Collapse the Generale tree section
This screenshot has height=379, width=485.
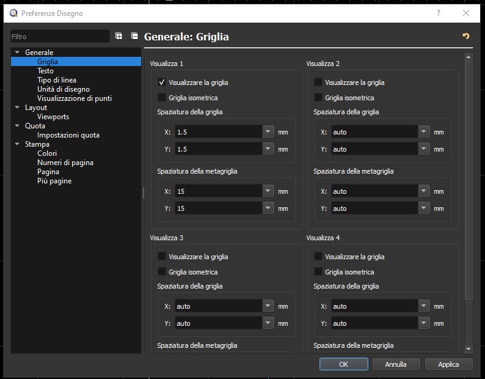click(x=18, y=53)
